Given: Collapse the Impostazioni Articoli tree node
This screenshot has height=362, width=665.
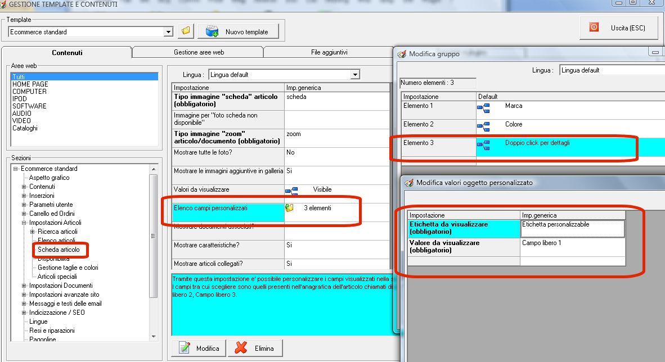Looking at the screenshot, I should [24, 223].
